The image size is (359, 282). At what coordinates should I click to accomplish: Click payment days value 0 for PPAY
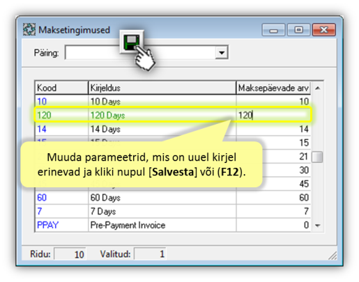coord(273,225)
